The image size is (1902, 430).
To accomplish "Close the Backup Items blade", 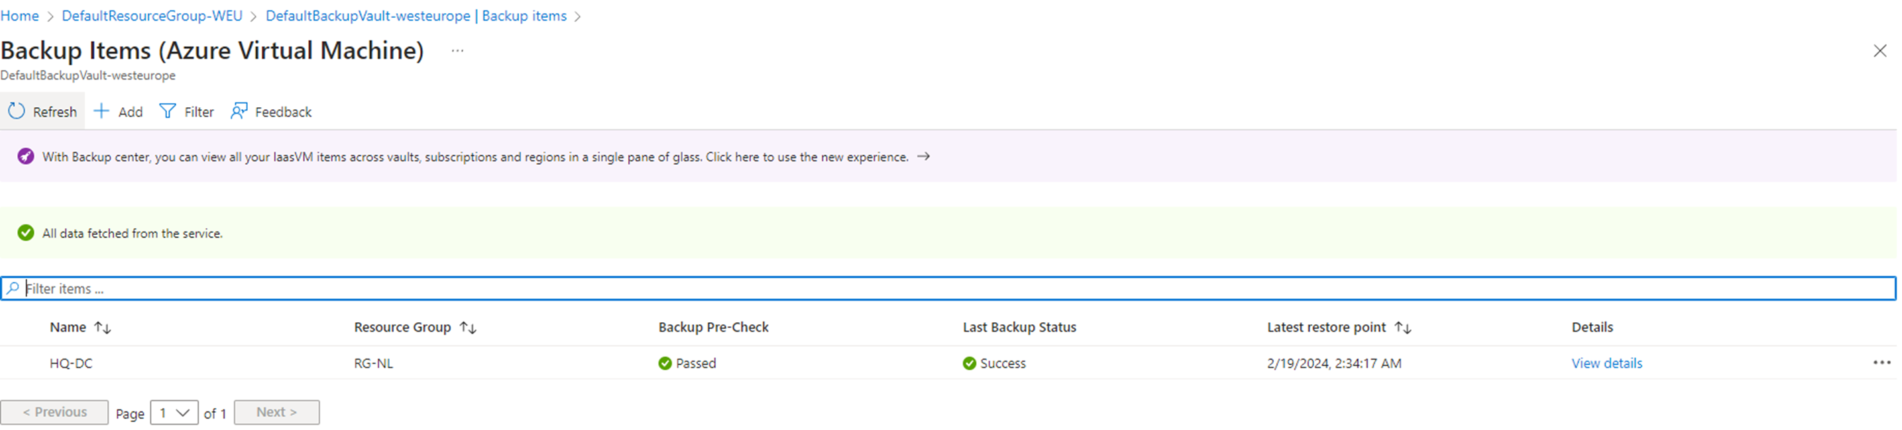I will coord(1880,51).
